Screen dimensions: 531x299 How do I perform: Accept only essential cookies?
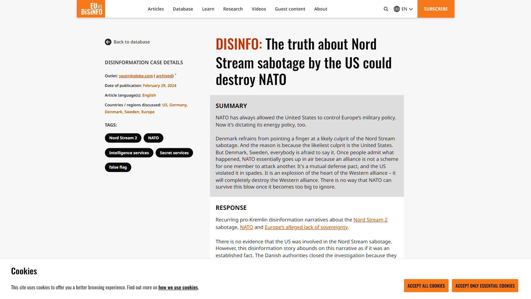point(485,285)
